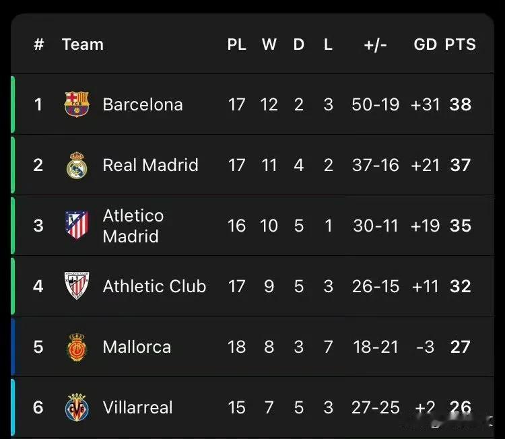
Task: Open the Barcelona team name link
Action: 143,104
